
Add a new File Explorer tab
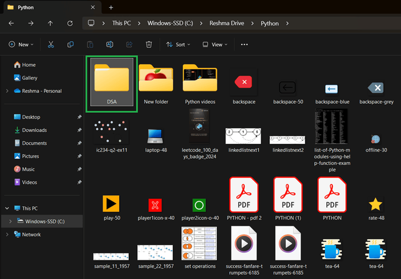tap(111, 7)
